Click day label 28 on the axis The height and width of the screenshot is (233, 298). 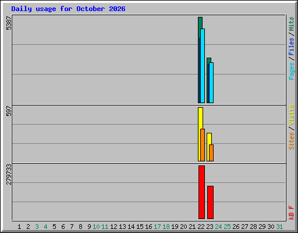tap(253, 227)
